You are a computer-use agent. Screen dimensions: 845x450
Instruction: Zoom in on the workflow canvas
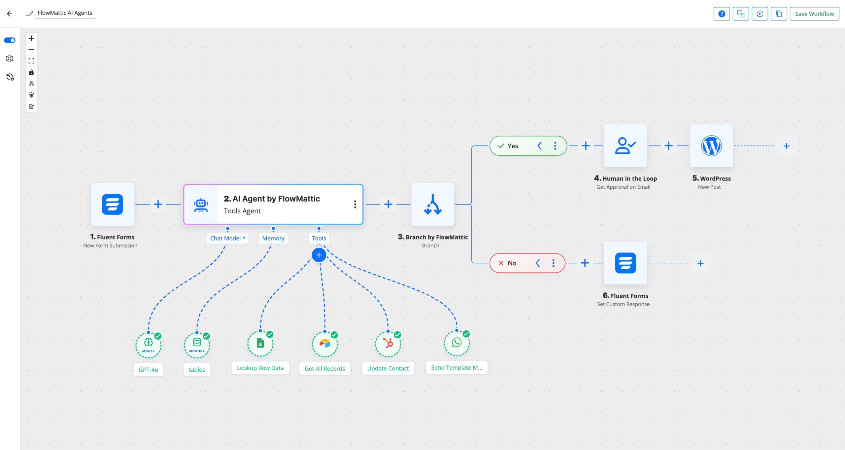31,38
